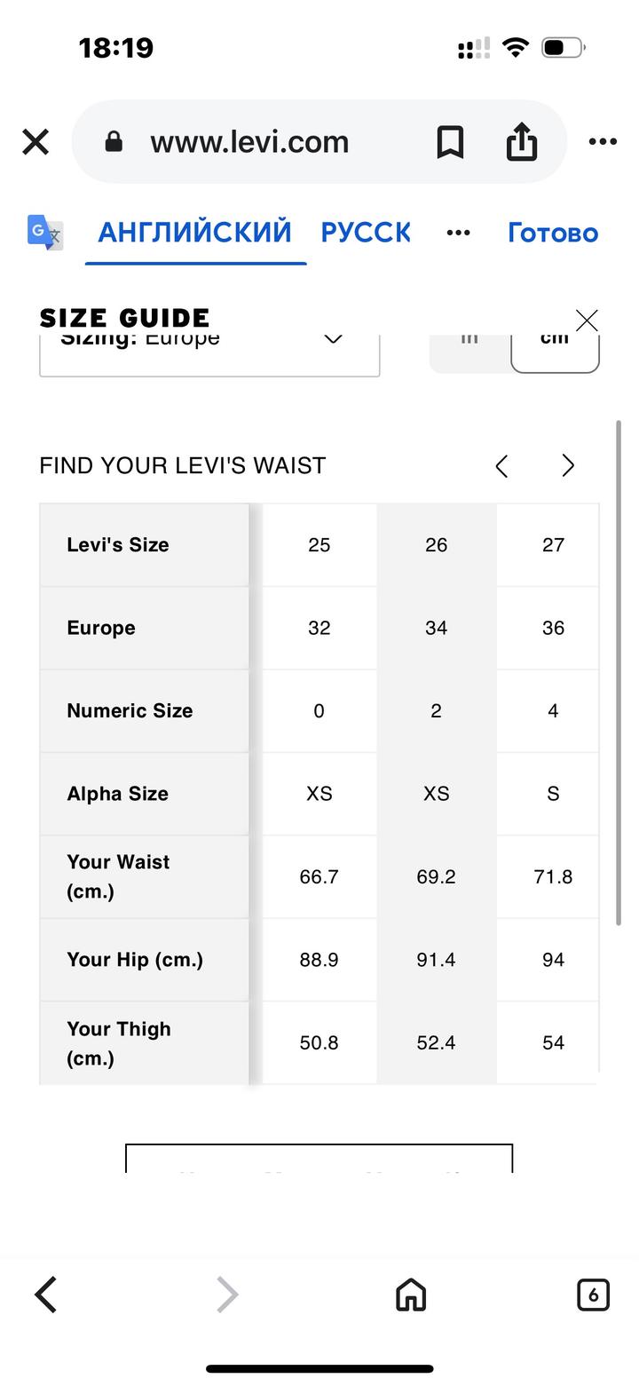Tap the Готово button
This screenshot has width=639, height=1386.
pos(553,233)
